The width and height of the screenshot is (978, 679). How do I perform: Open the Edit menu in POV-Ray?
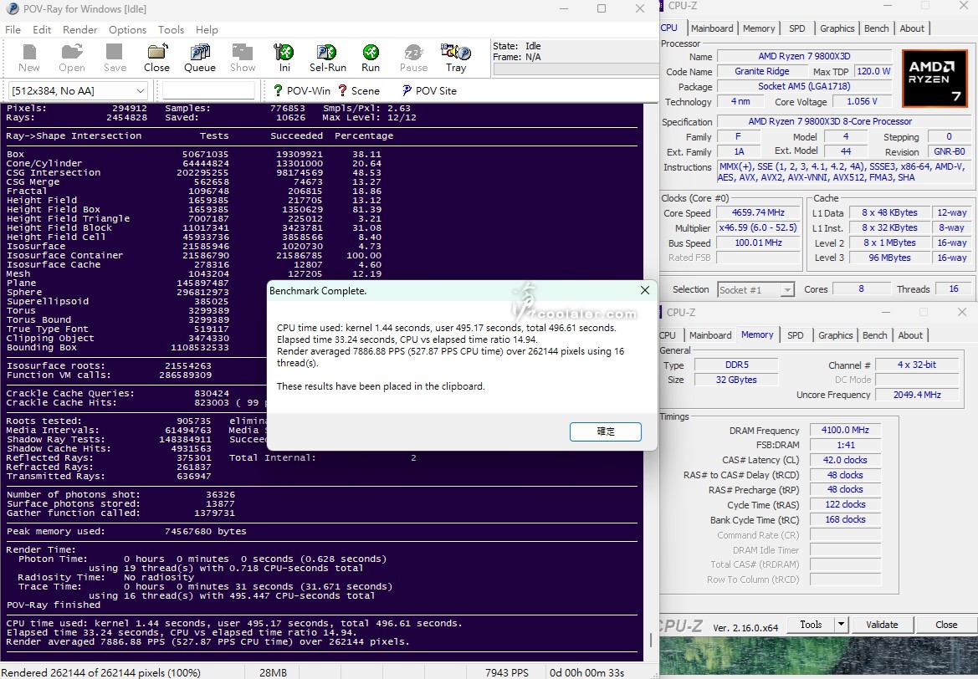[42, 30]
